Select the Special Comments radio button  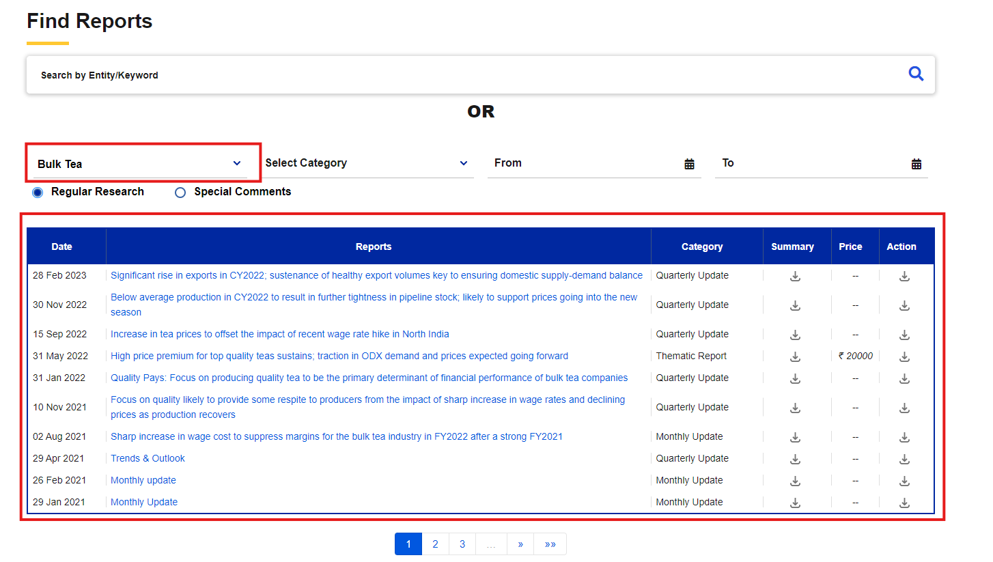point(180,193)
